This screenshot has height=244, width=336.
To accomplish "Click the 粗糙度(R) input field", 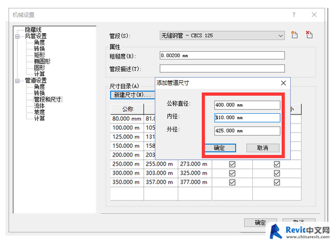I will pos(222,55).
